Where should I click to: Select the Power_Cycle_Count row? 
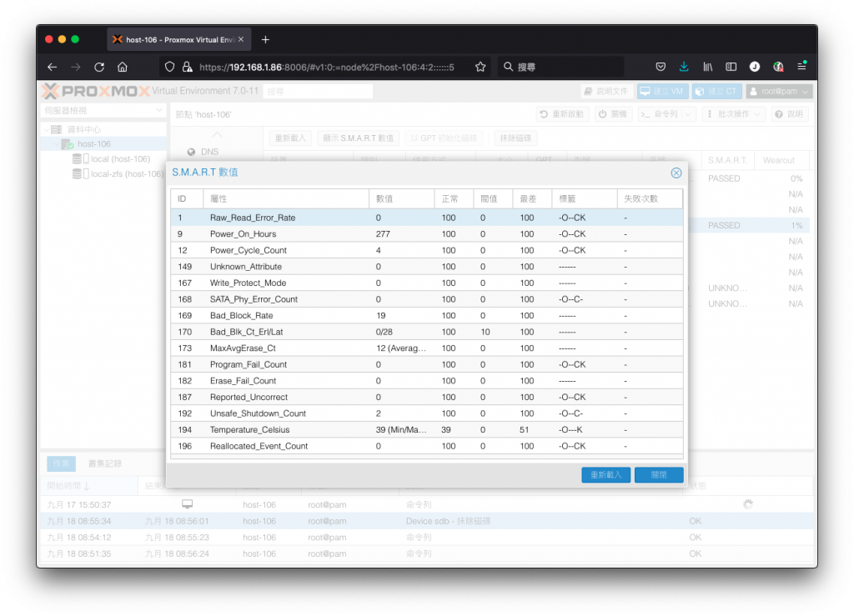tap(427, 250)
